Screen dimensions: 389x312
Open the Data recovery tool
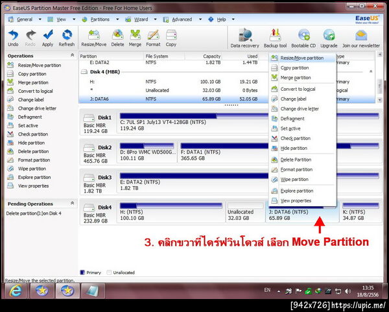point(244,38)
